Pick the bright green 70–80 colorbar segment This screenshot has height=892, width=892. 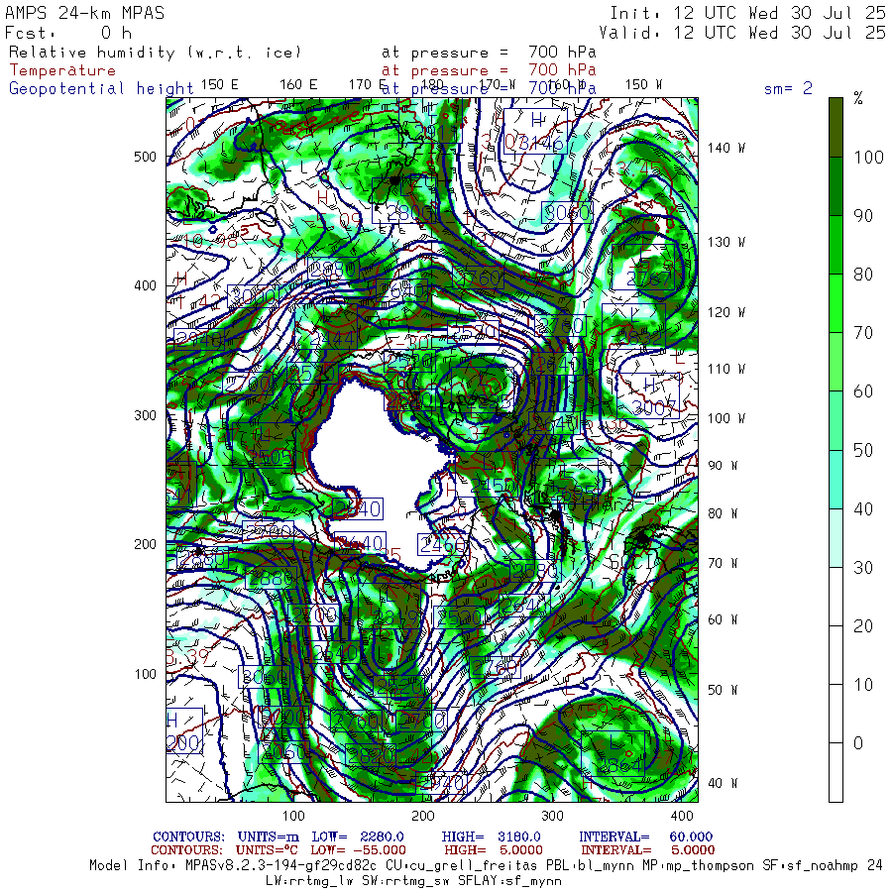(836, 303)
